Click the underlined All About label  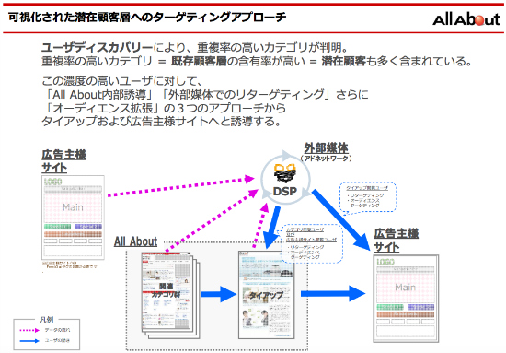pos(135,241)
